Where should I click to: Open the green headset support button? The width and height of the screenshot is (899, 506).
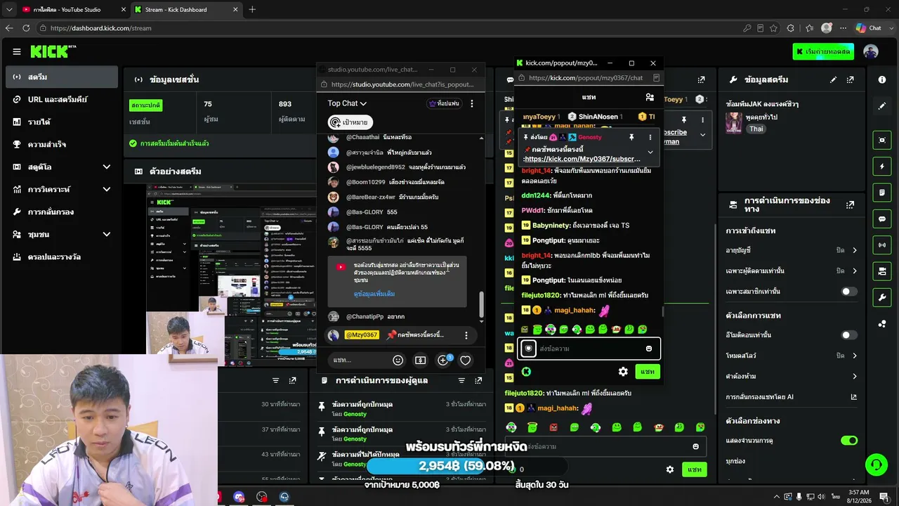pos(876,464)
